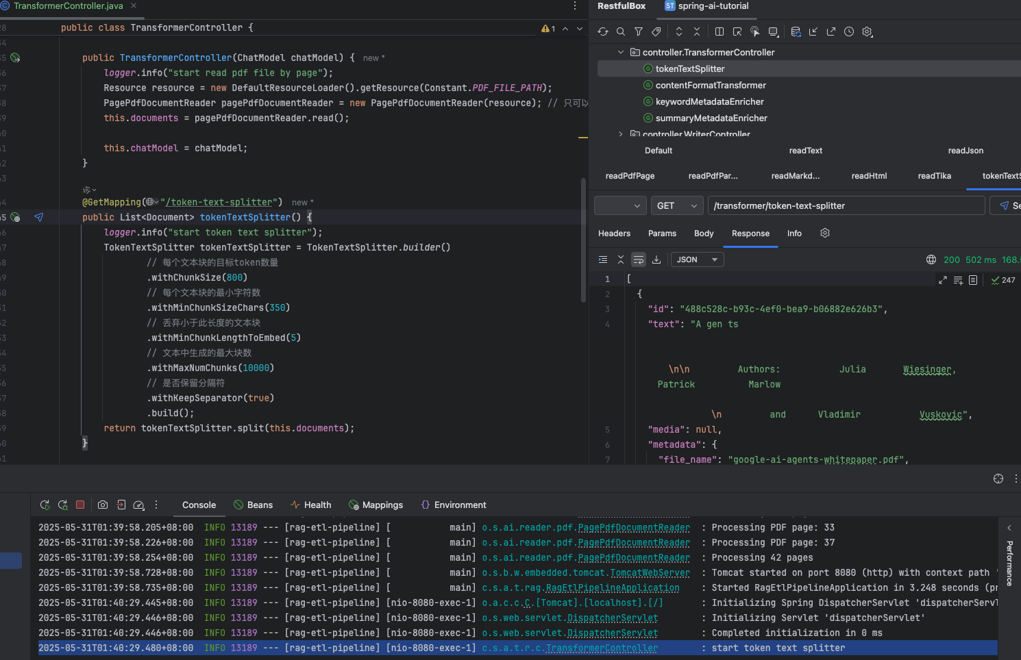
Task: Click the search magnifier in RestfulBox toolbar
Action: (621, 31)
